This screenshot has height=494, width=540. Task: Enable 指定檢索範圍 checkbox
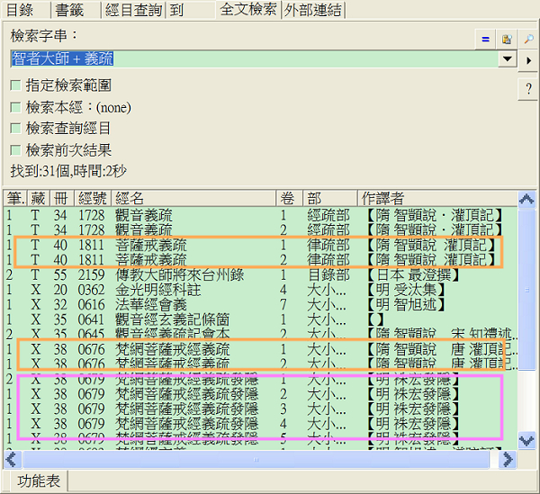pos(15,85)
